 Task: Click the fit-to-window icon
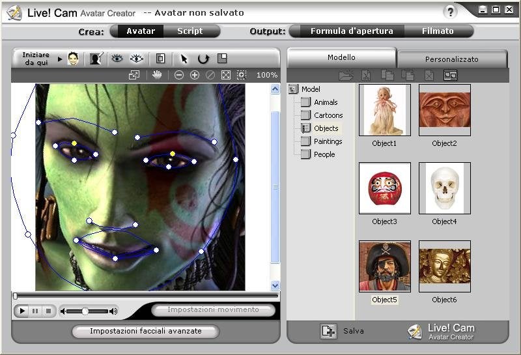click(x=225, y=75)
